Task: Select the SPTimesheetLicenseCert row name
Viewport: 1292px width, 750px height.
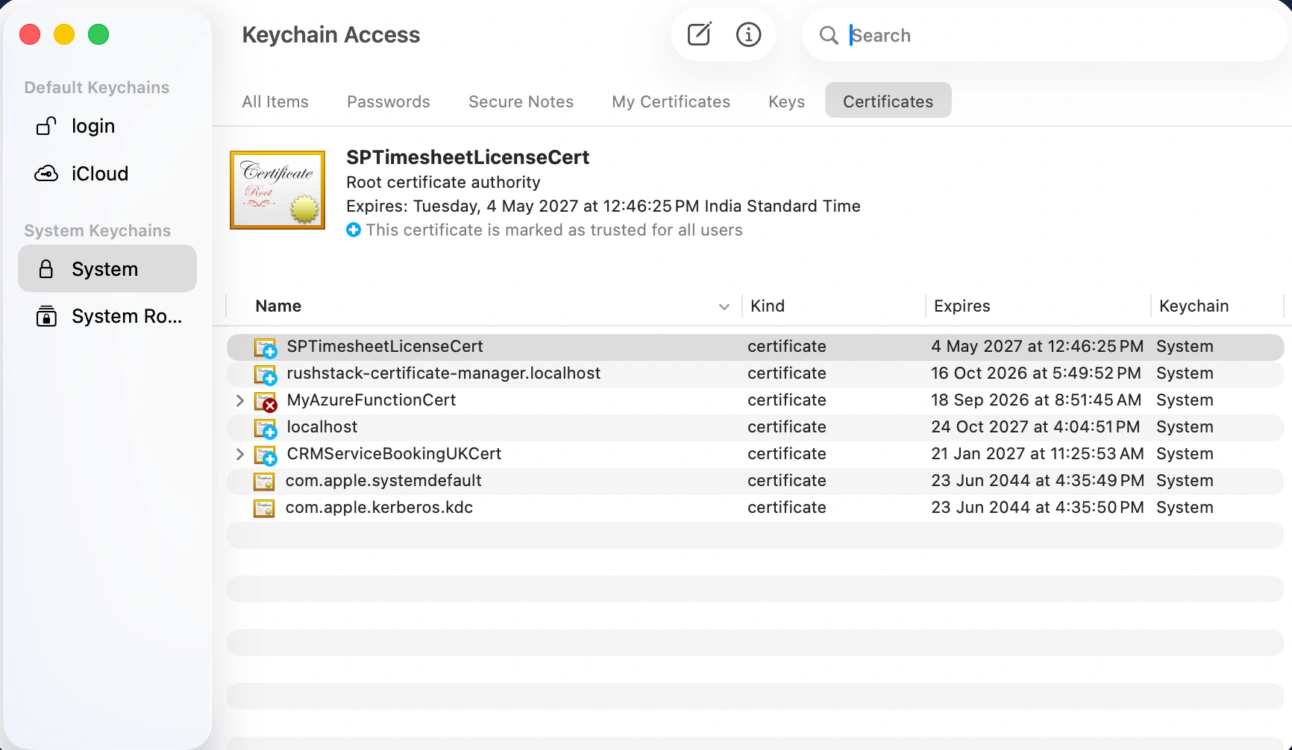Action: (385, 346)
